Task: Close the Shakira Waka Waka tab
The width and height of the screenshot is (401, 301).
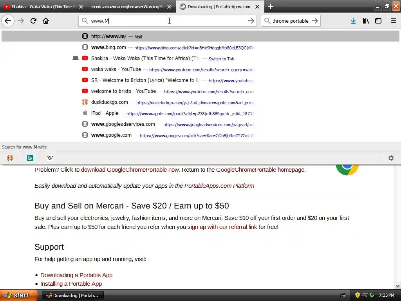Action: tap(81, 7)
